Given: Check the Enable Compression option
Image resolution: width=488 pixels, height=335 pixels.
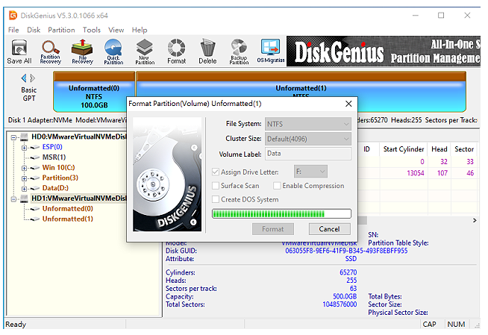Looking at the screenshot, I should [x=277, y=186].
